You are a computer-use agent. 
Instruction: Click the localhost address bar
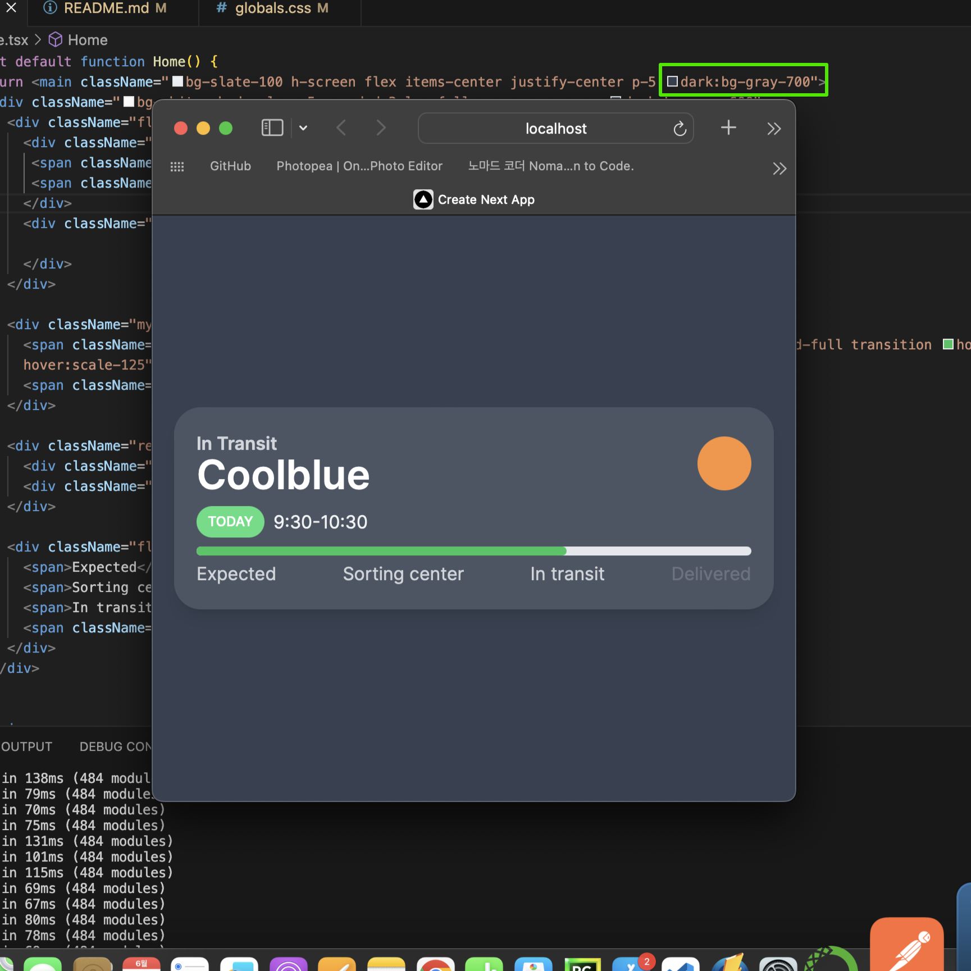[x=555, y=129]
